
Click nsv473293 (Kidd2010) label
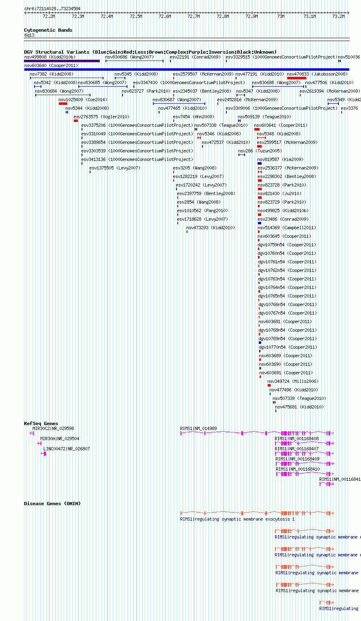coord(211,228)
